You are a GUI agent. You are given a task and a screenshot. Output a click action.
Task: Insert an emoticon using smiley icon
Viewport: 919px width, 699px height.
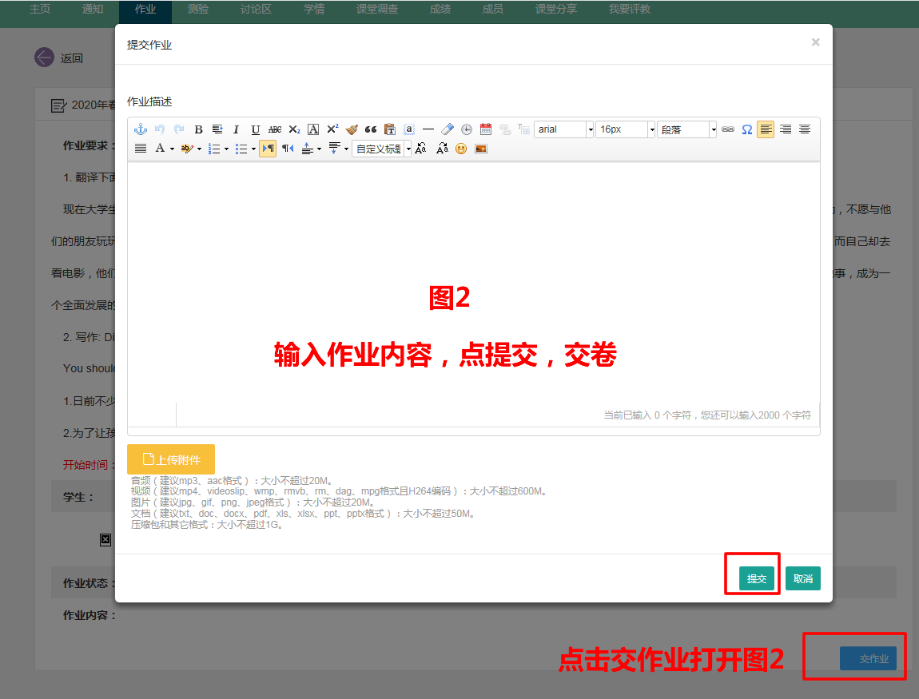click(461, 149)
